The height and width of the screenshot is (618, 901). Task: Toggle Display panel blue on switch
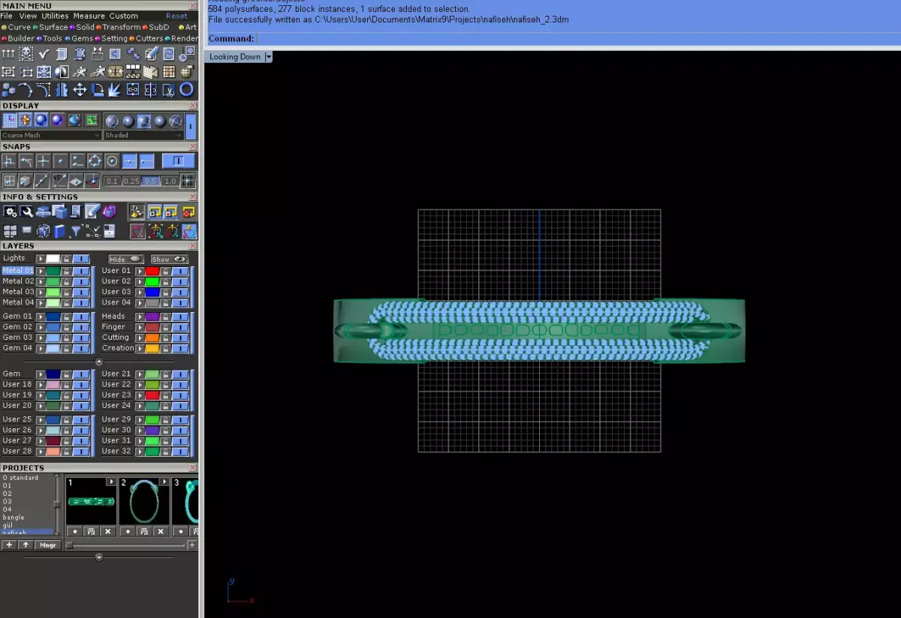(x=191, y=125)
